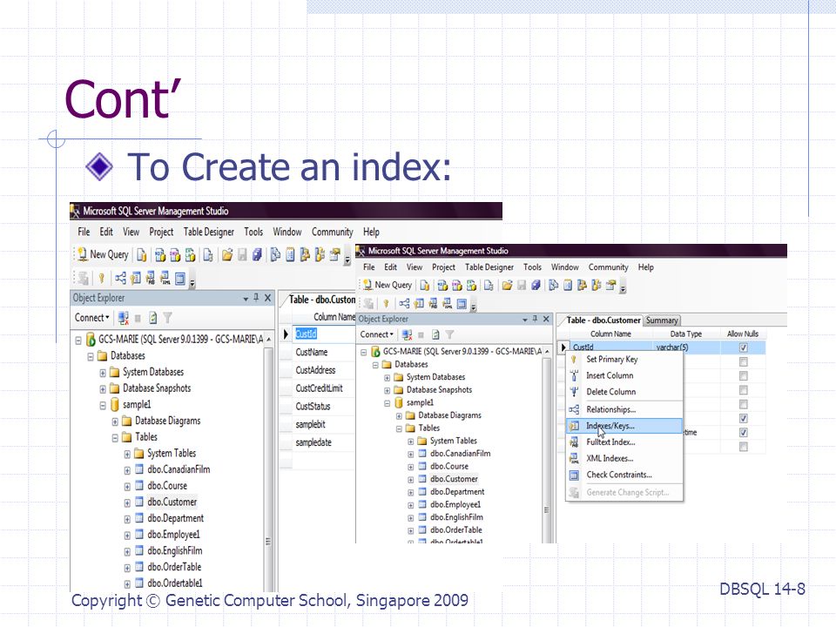Click the pin icon of right Object Explorer panel
Viewport: 836px width, 627px height.
(x=535, y=319)
